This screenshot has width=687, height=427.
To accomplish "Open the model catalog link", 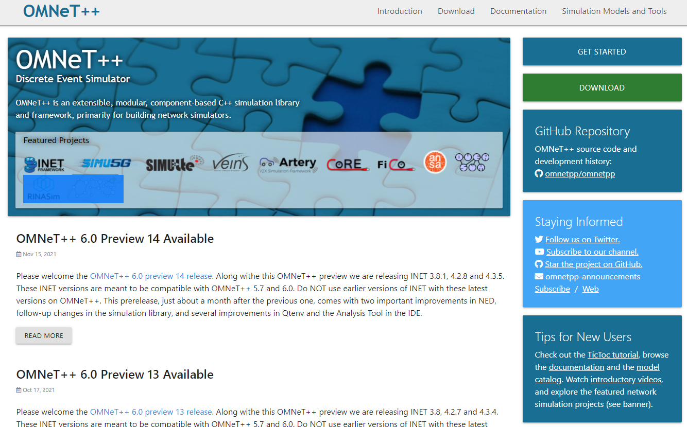I will point(597,373).
